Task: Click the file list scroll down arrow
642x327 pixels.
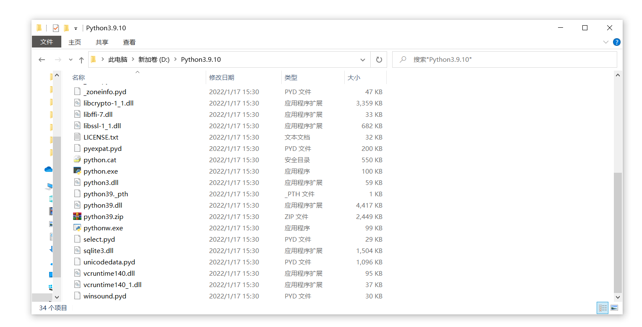Action: [x=618, y=298]
